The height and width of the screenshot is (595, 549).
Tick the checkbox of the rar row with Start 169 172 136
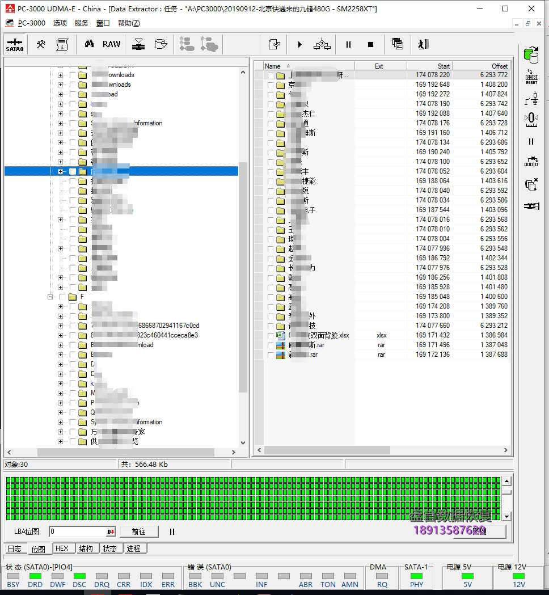(x=271, y=355)
